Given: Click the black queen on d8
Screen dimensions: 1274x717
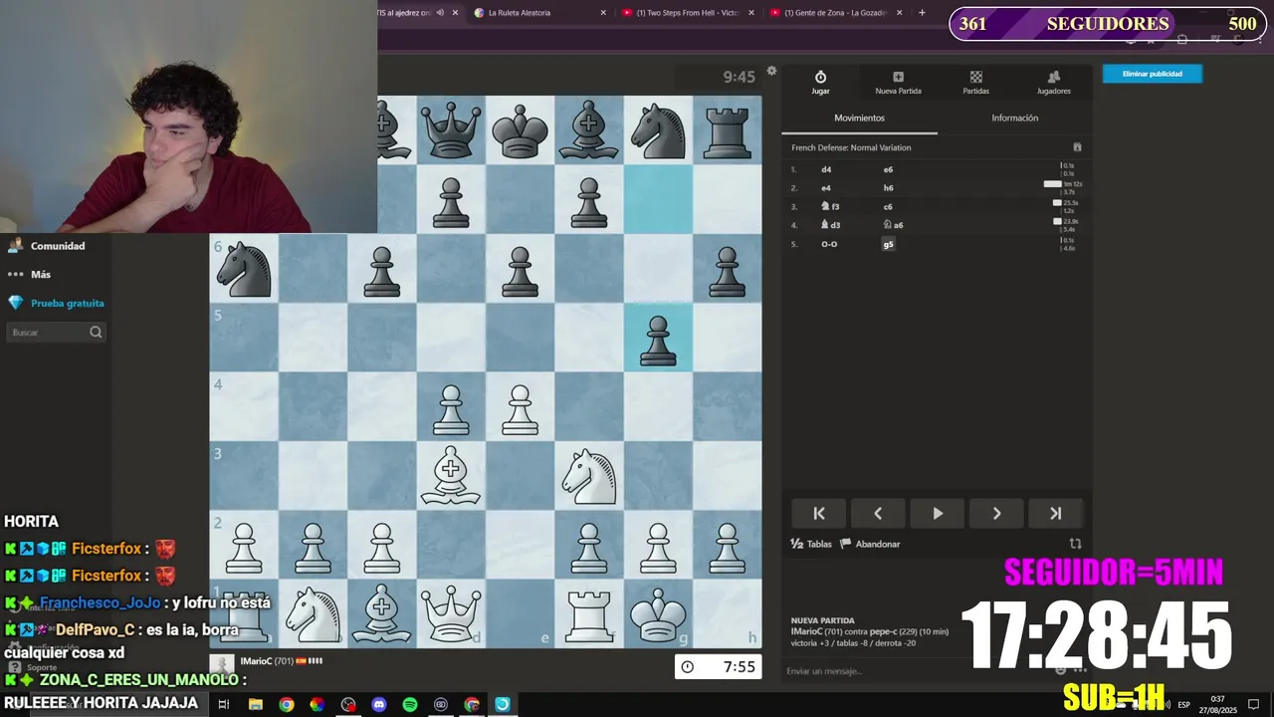Looking at the screenshot, I should (x=451, y=131).
